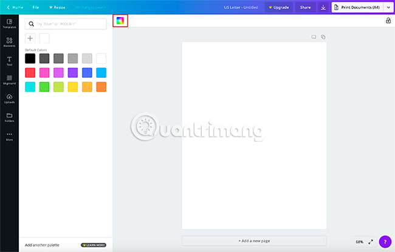
Task: Select the US Letter - Untitled title
Action: [x=241, y=7]
